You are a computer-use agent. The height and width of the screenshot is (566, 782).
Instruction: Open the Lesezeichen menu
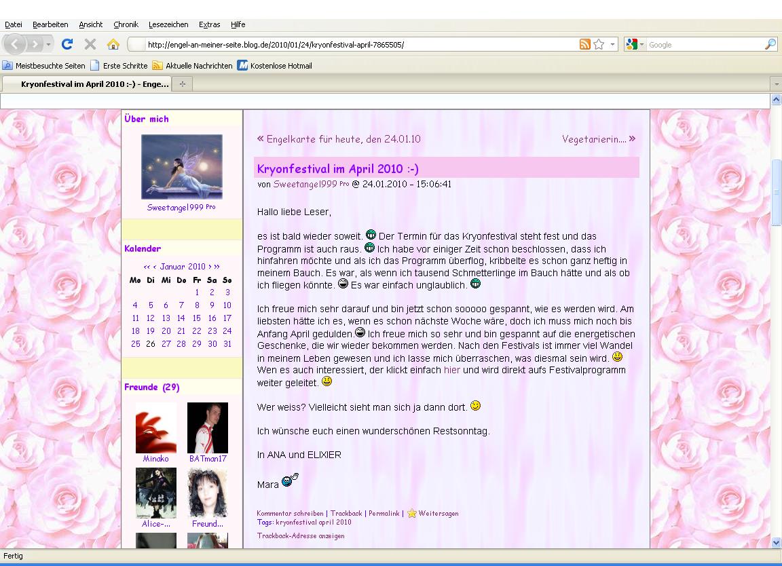(x=168, y=24)
